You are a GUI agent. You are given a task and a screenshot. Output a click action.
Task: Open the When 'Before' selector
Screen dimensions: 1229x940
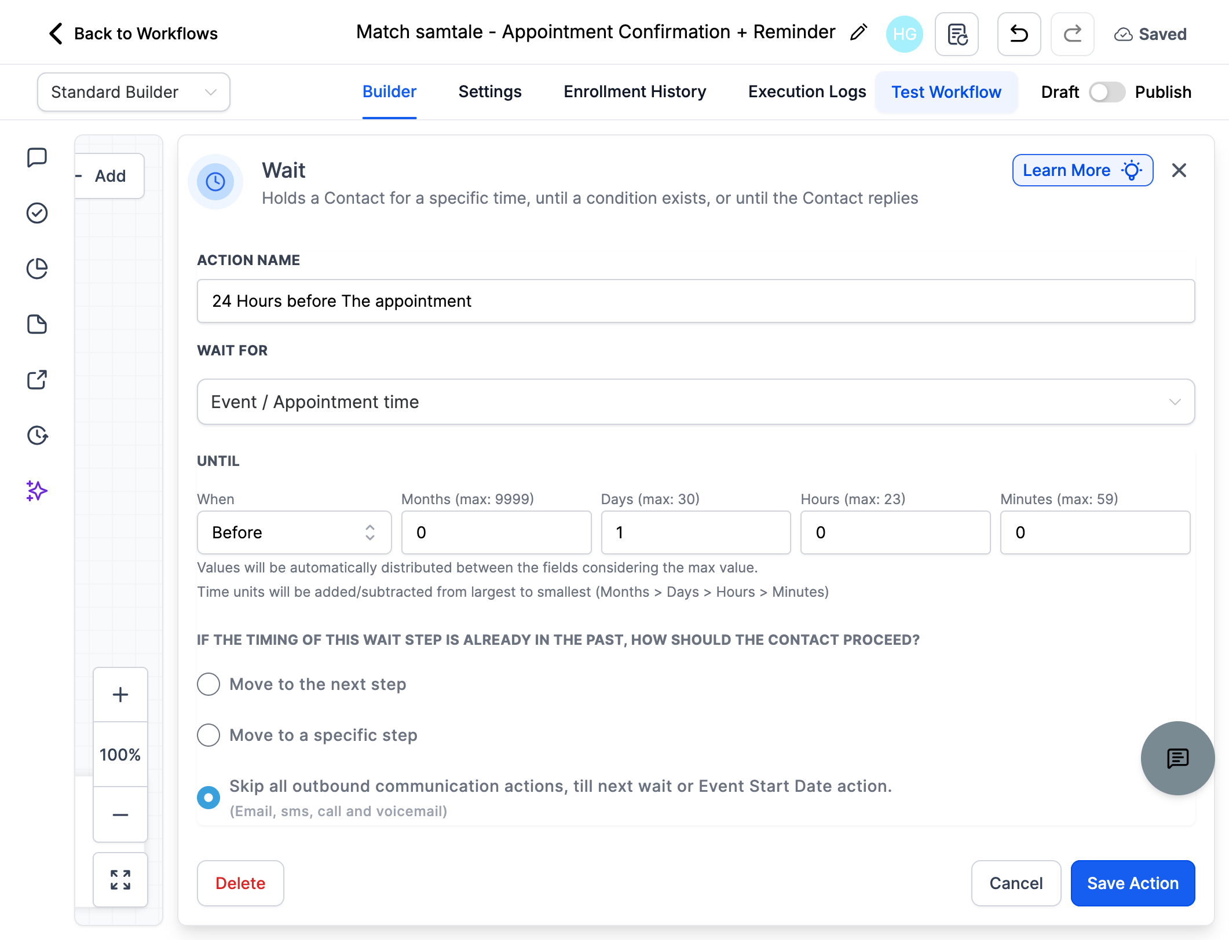click(294, 533)
